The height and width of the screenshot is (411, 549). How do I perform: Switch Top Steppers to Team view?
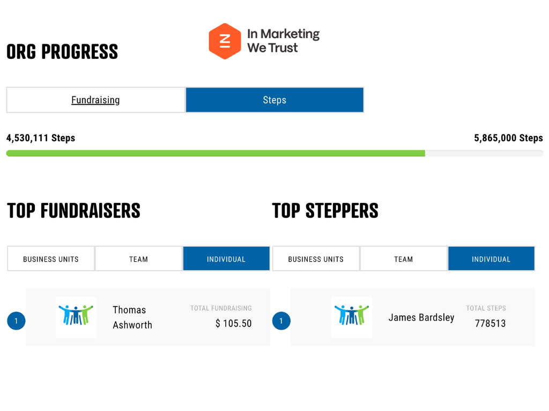pos(403,259)
